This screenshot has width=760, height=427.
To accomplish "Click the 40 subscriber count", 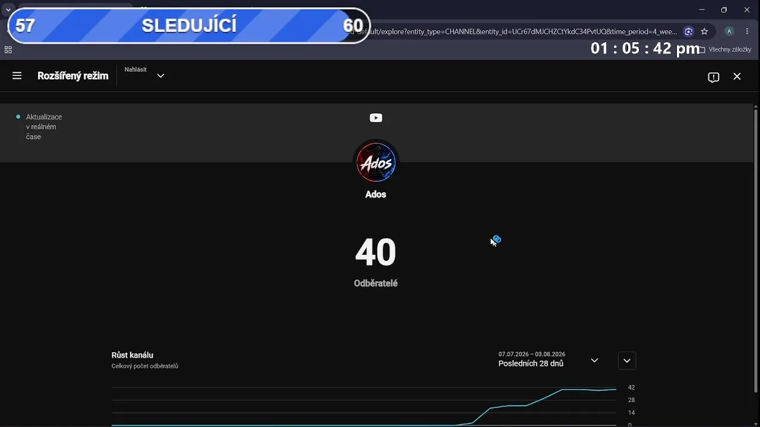I will click(x=376, y=253).
